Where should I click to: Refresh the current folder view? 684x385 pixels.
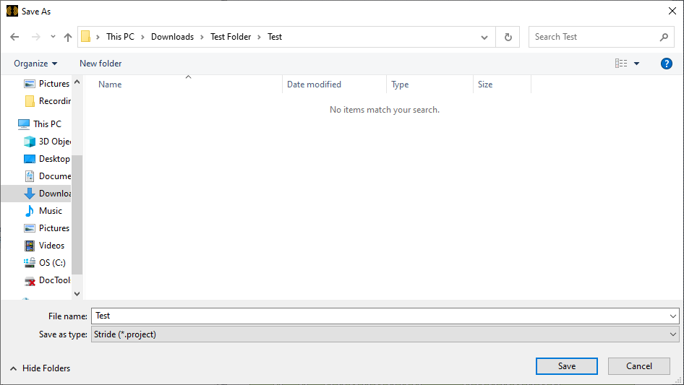(x=508, y=37)
